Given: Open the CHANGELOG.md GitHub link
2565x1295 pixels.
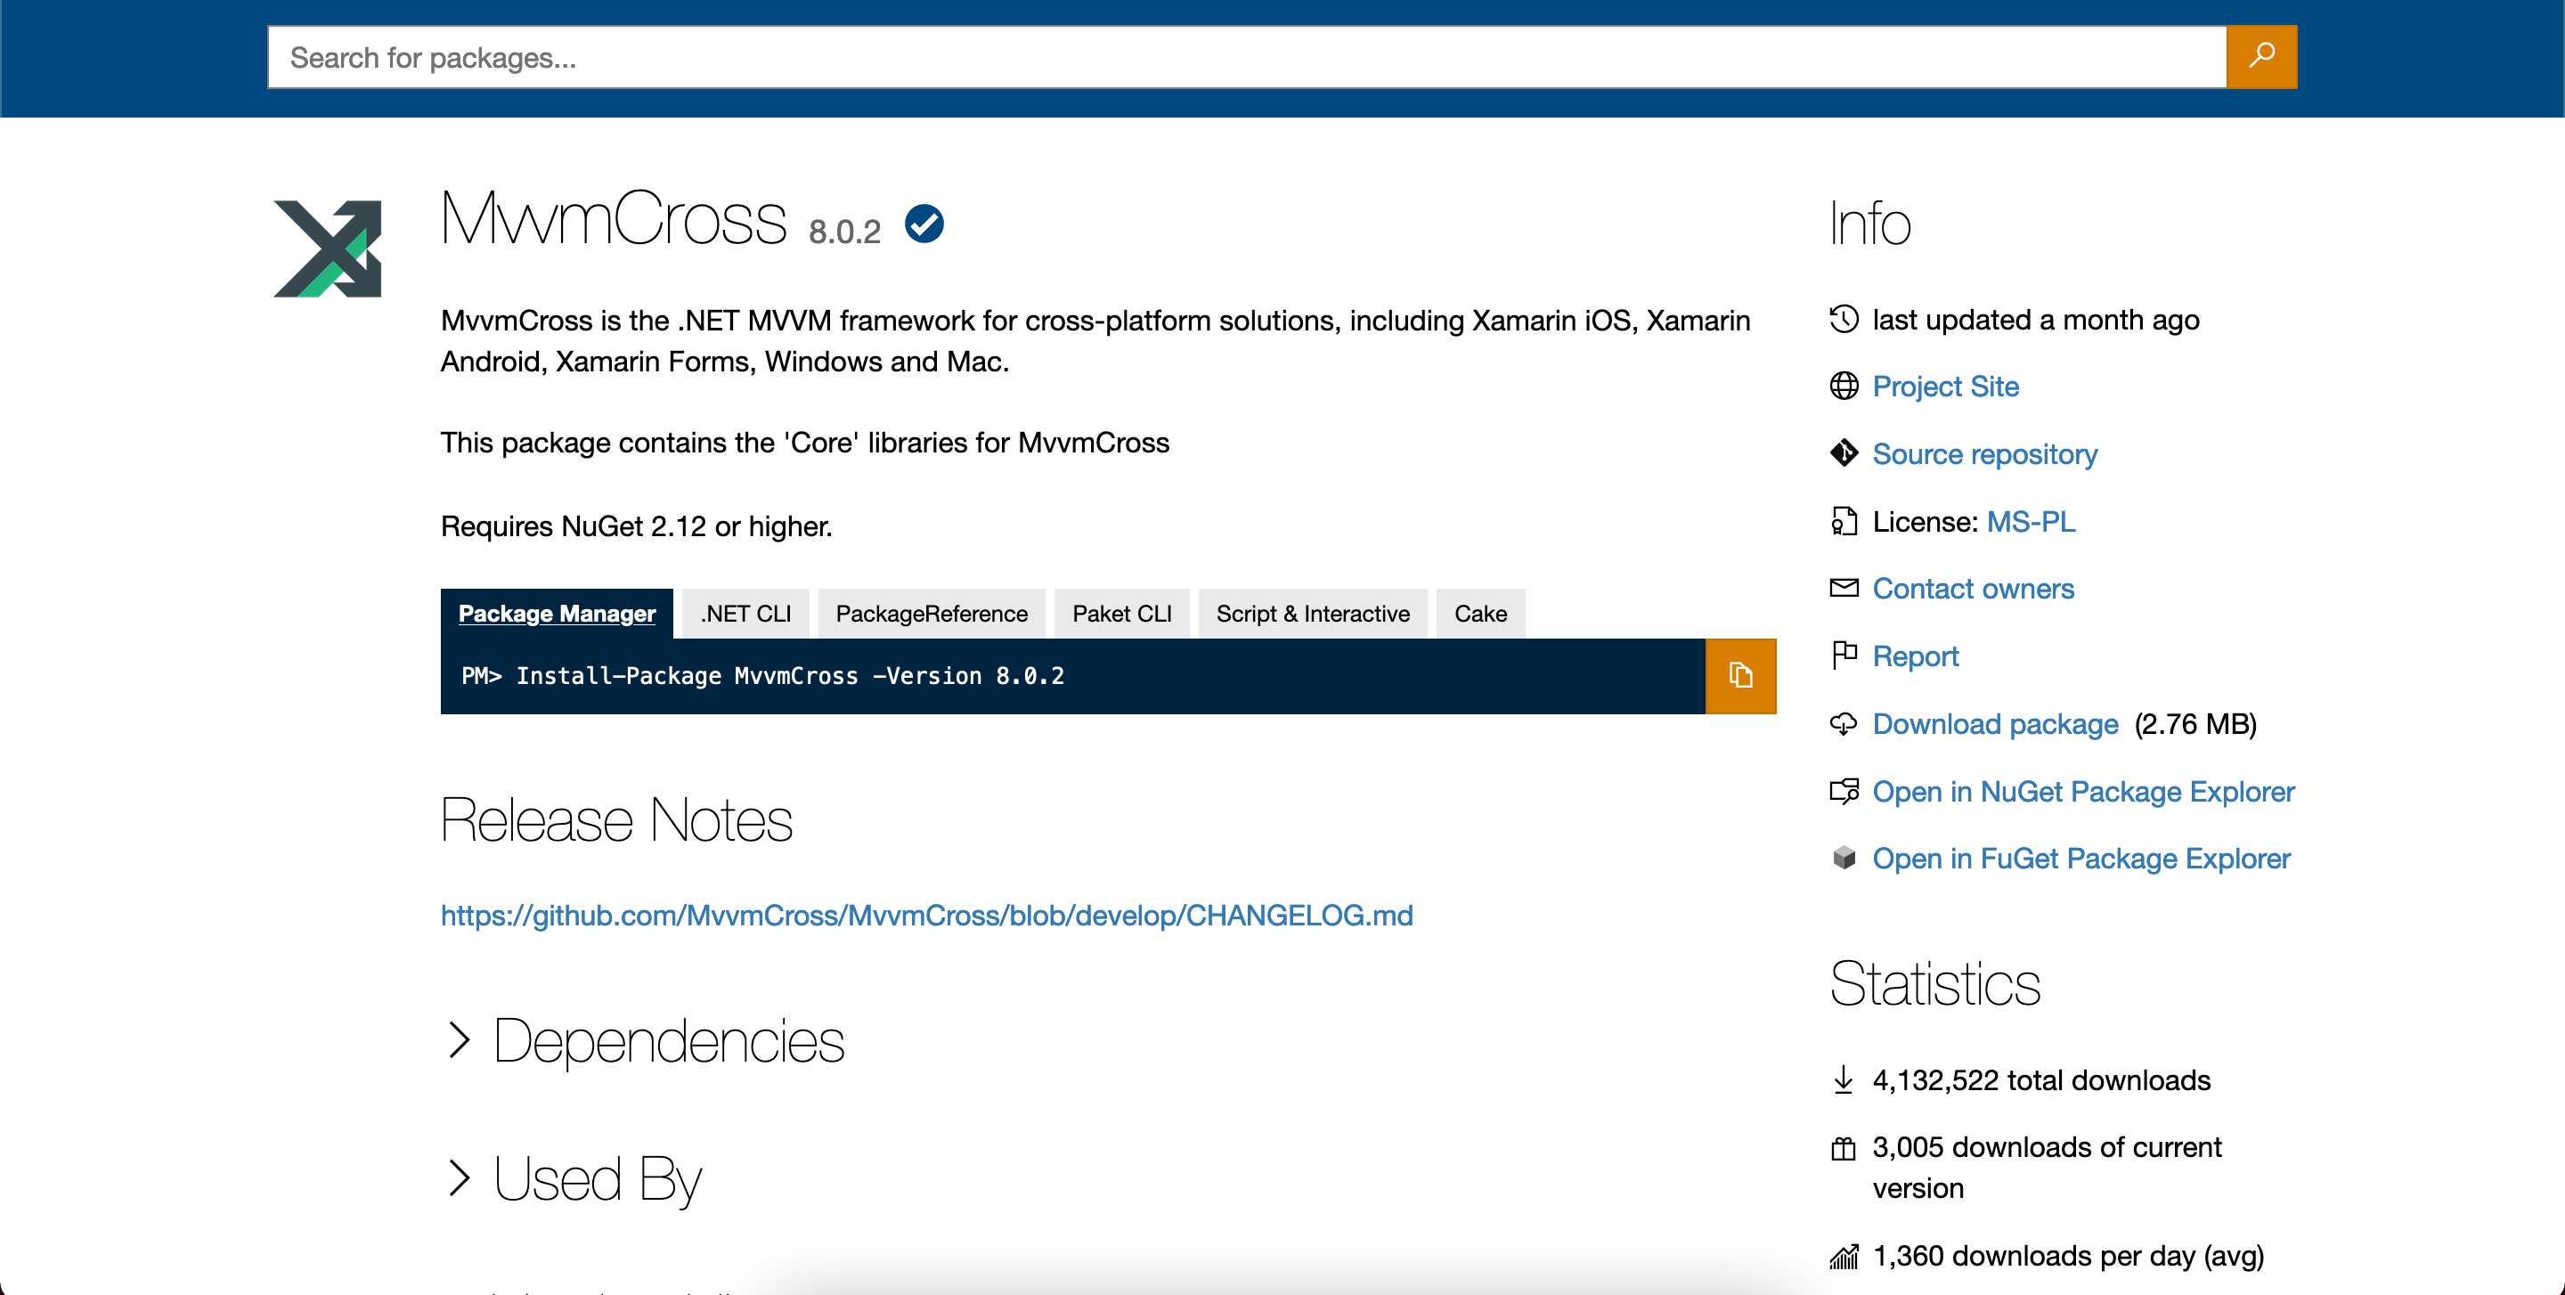Looking at the screenshot, I should tap(926, 916).
